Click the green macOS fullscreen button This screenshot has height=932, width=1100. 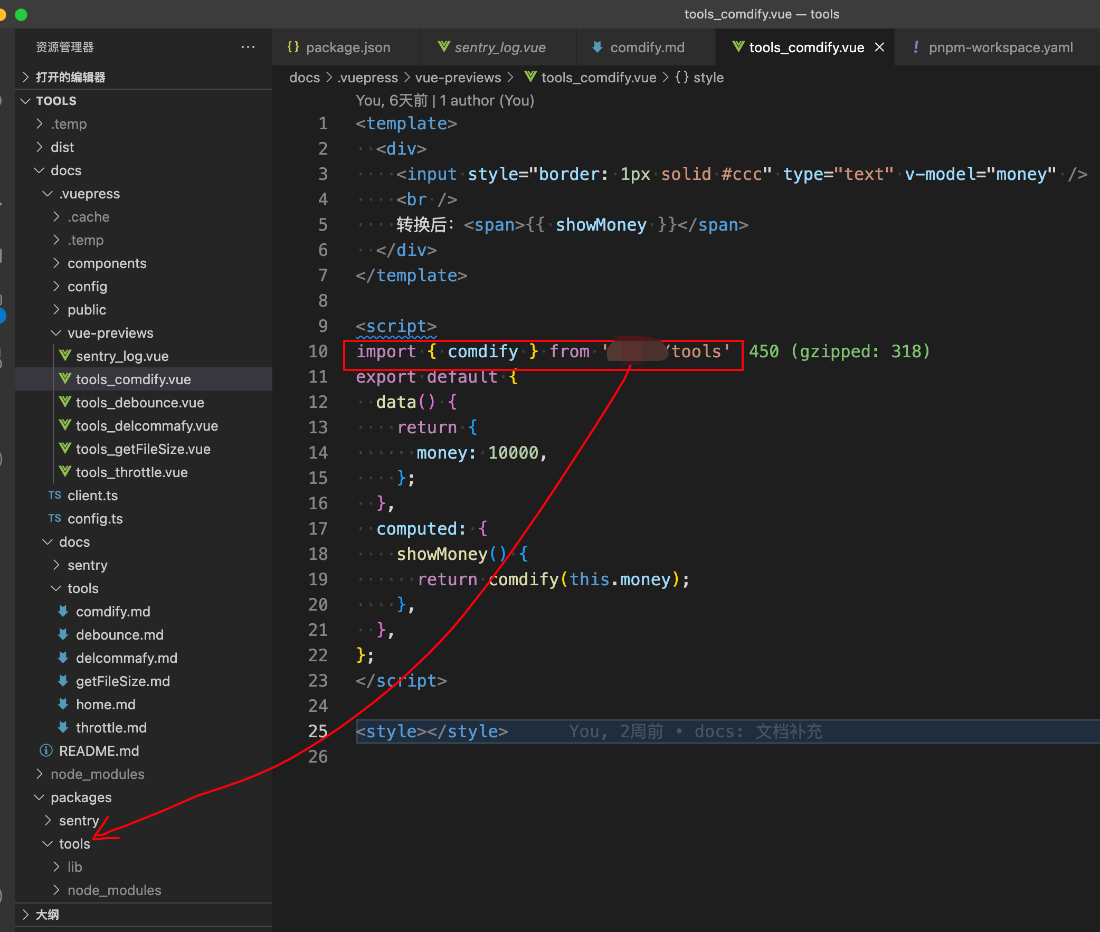21,14
